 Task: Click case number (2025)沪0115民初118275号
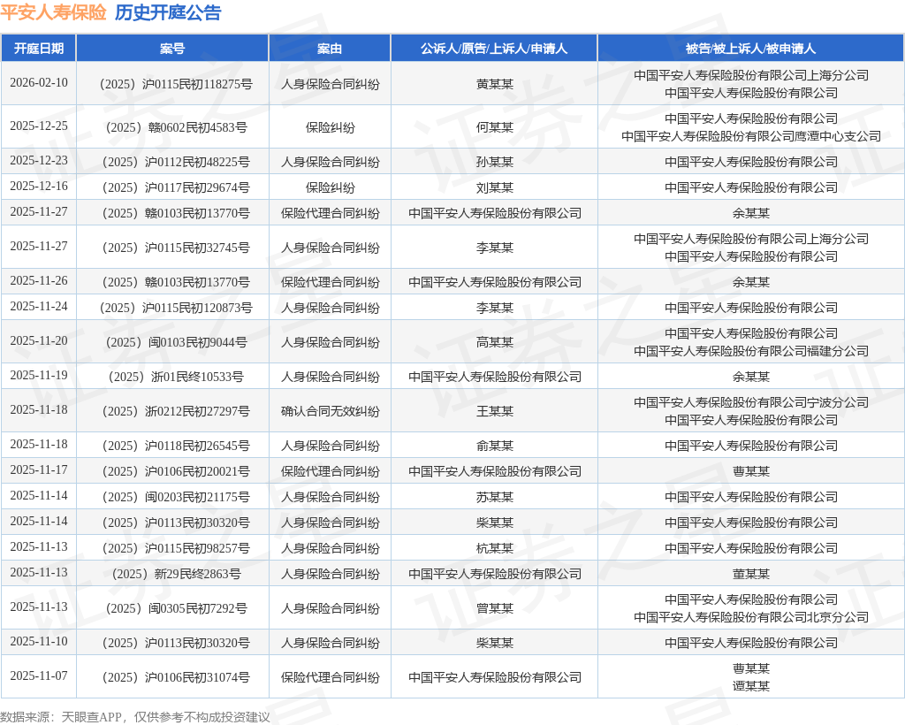pyautogui.click(x=176, y=84)
